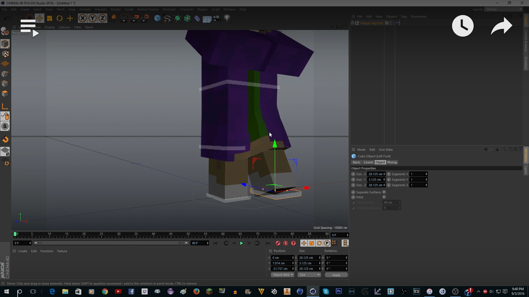The image size is (529, 297).
Task: Toggle parameter keyframe recording icon
Action: click(327, 243)
